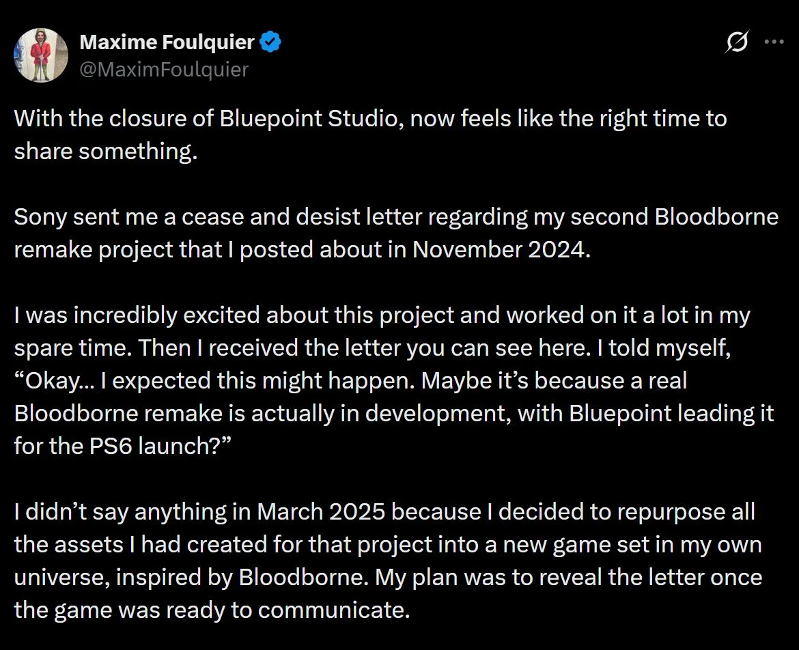Click the bold display name text
This screenshot has width=799, height=650.
click(168, 42)
